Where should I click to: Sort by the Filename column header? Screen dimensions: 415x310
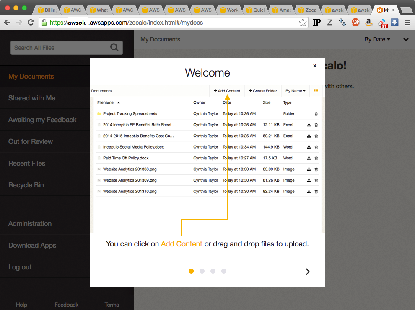[x=108, y=102]
